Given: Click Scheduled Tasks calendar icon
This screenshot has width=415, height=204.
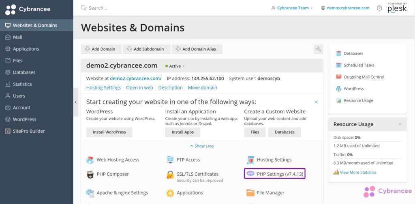Looking at the screenshot, I should click(339, 65).
